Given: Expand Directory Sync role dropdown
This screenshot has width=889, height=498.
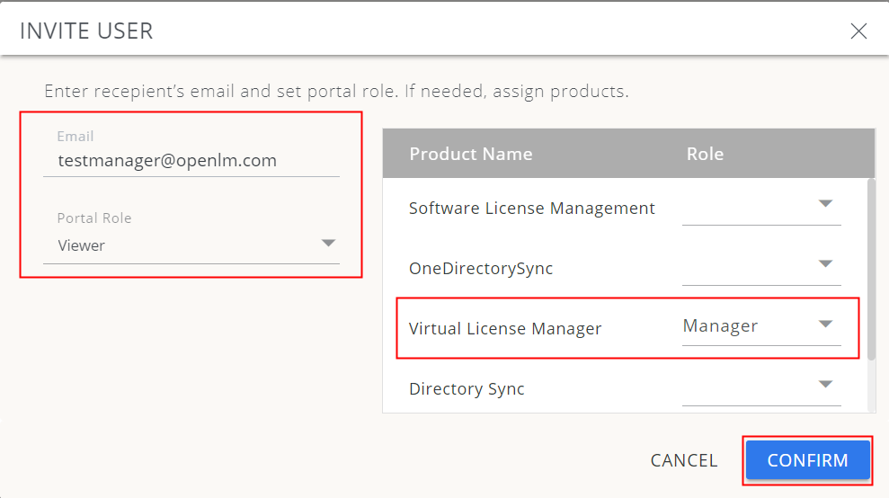Looking at the screenshot, I should point(825,385).
